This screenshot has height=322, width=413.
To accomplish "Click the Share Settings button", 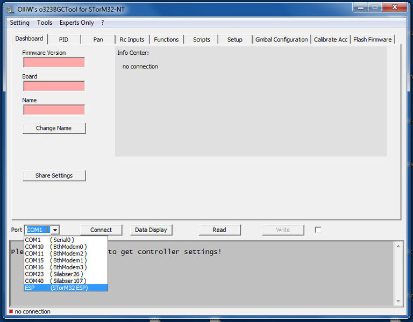I will click(x=54, y=176).
